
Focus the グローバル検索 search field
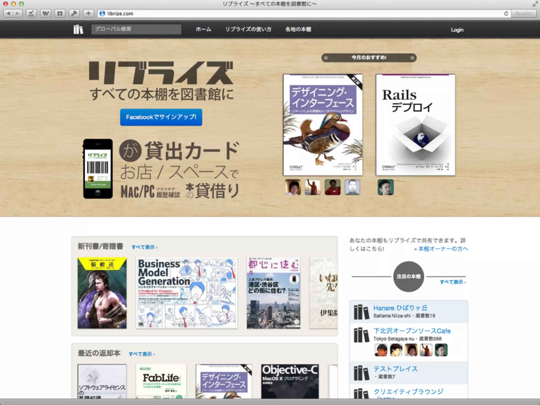click(x=136, y=29)
